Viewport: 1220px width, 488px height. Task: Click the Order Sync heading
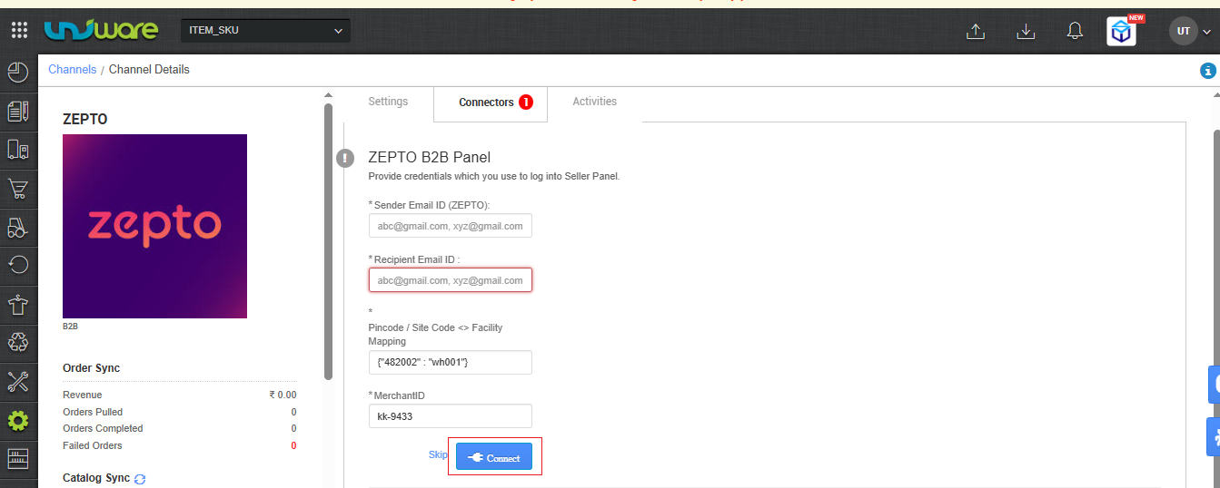[x=91, y=368]
